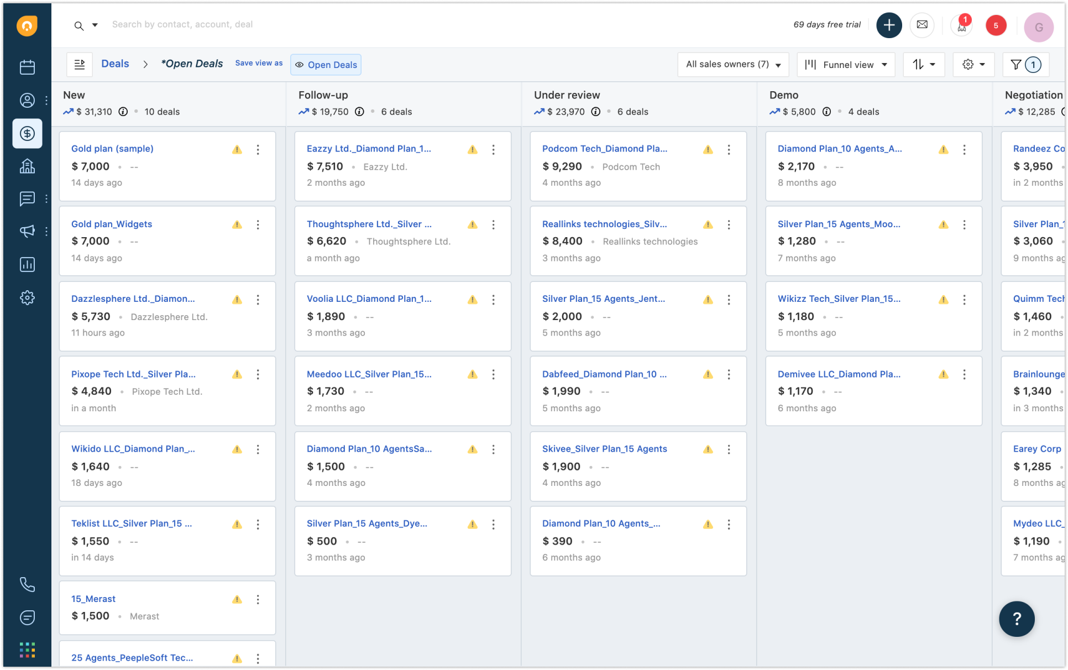Screen dimensions: 1068x670
Task: Select the Accounts icon in the left sidebar
Action: 27,166
